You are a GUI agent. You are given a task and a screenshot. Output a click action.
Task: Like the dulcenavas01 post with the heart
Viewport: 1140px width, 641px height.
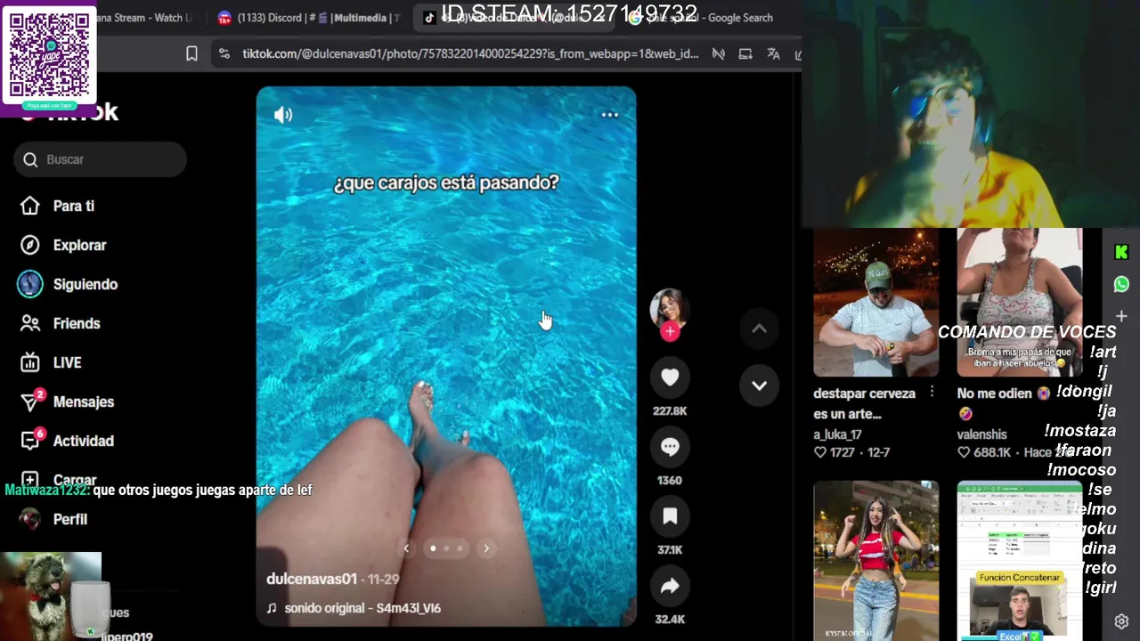(670, 377)
